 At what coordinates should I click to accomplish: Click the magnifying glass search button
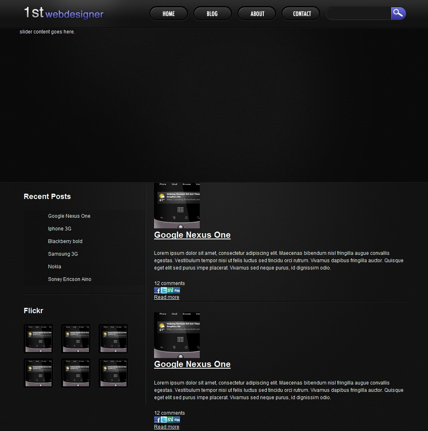tap(398, 13)
